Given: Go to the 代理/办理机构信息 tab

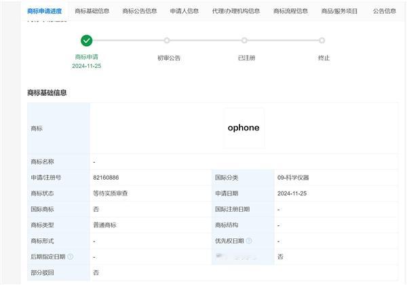Looking at the screenshot, I should [236, 11].
